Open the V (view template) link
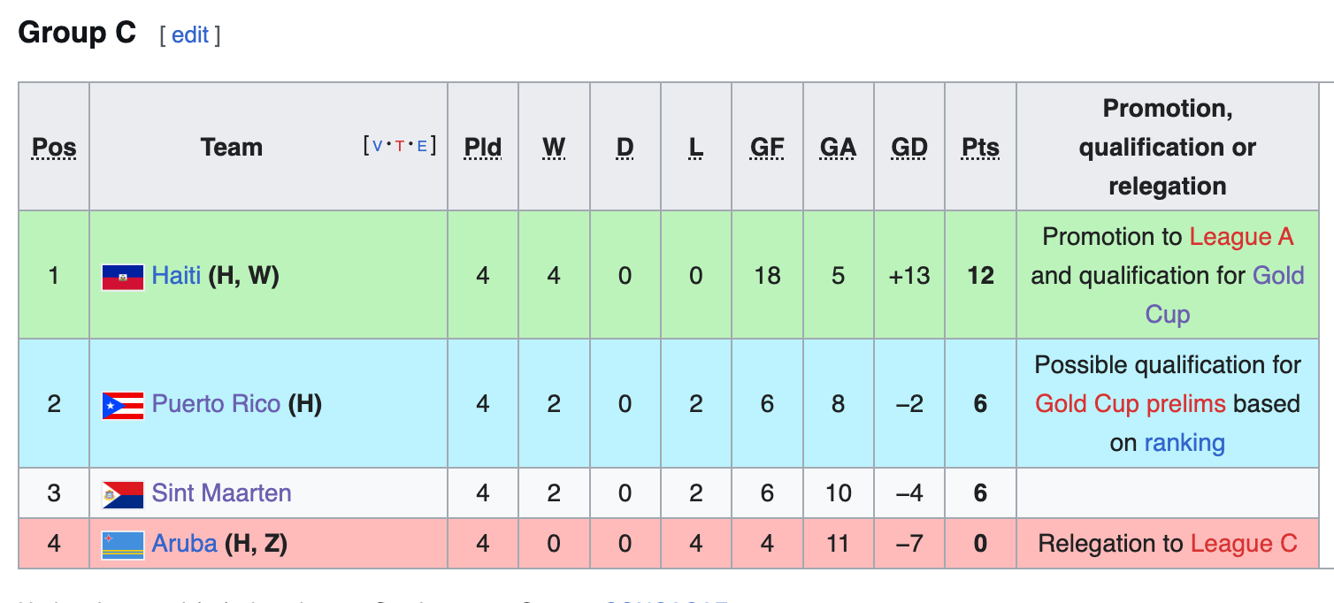 (x=378, y=146)
